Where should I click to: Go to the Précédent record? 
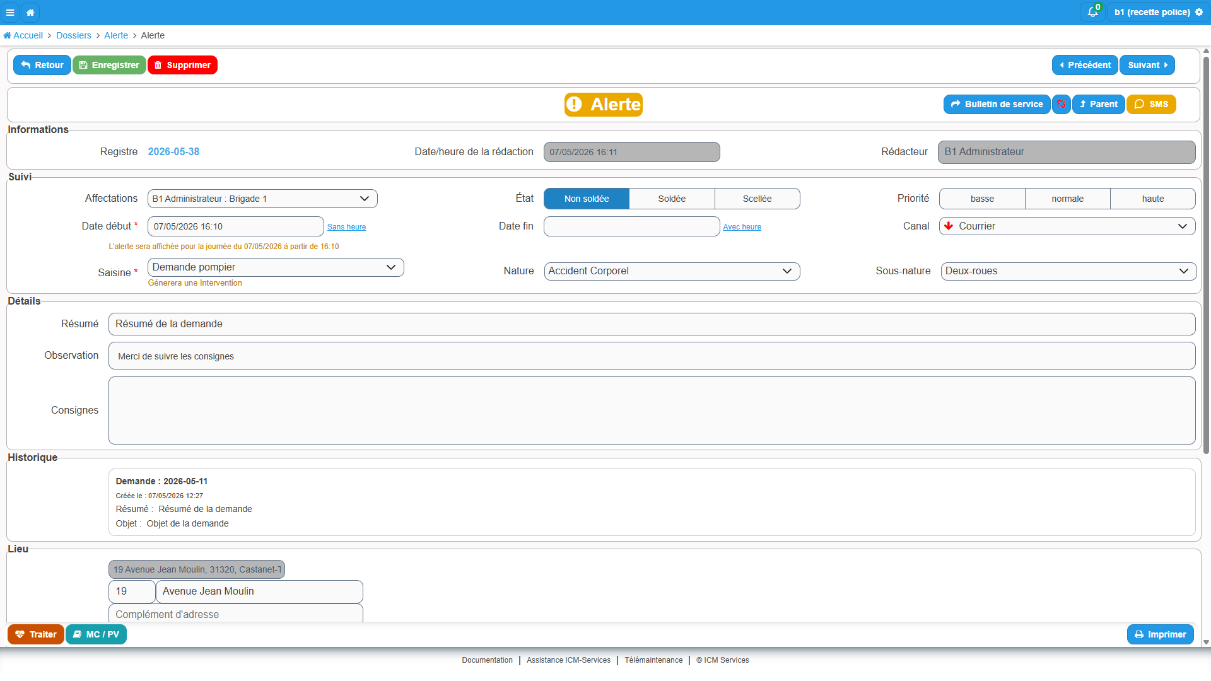(x=1085, y=65)
